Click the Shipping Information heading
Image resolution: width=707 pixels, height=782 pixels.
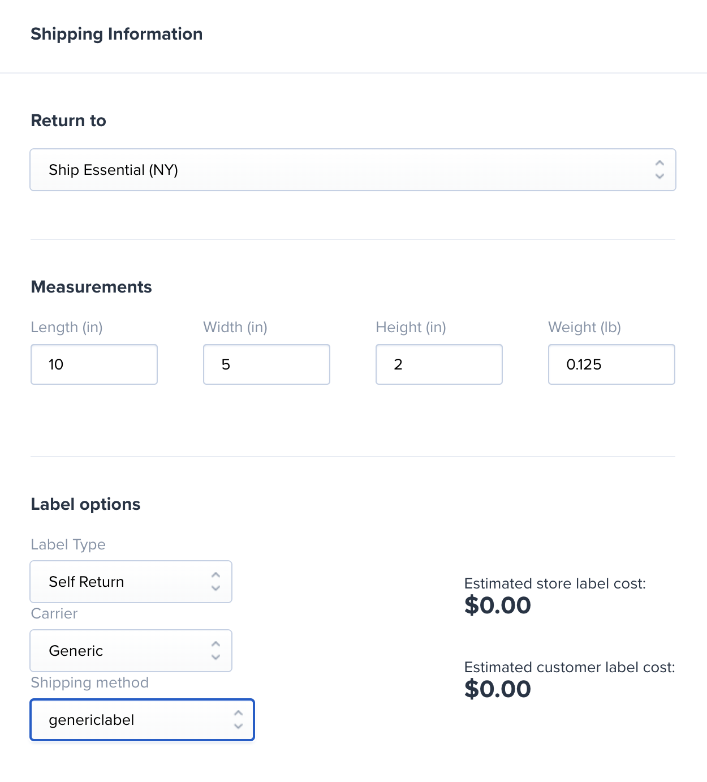[117, 34]
